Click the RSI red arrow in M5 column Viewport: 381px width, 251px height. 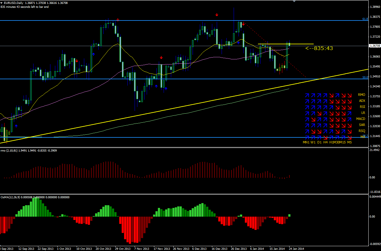(x=349, y=107)
